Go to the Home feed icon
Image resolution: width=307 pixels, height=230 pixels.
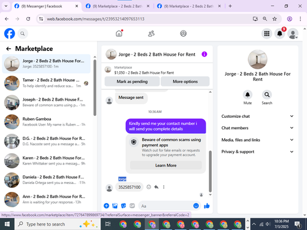[119, 33]
